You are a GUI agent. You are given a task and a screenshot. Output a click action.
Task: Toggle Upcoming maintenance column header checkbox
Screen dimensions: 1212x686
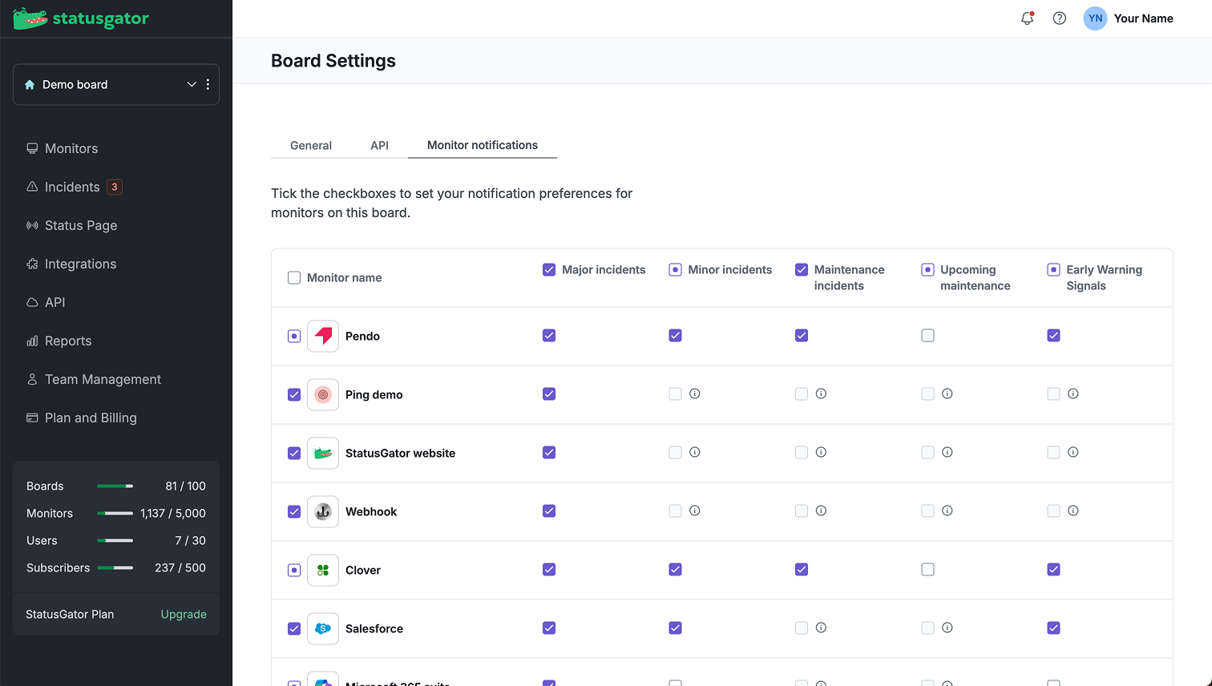coord(927,269)
